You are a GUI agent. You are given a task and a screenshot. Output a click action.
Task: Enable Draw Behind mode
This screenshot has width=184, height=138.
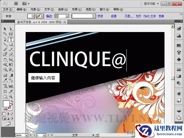(8, 118)
